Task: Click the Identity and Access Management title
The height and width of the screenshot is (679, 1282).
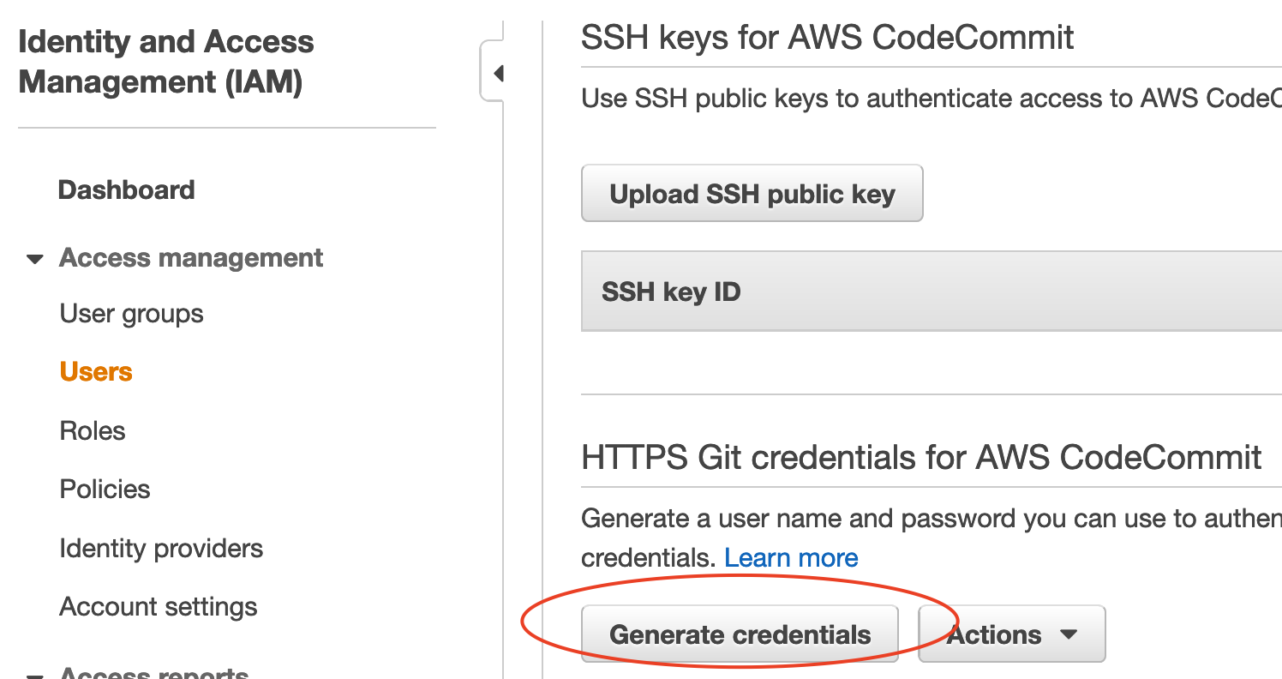Action: (x=166, y=62)
